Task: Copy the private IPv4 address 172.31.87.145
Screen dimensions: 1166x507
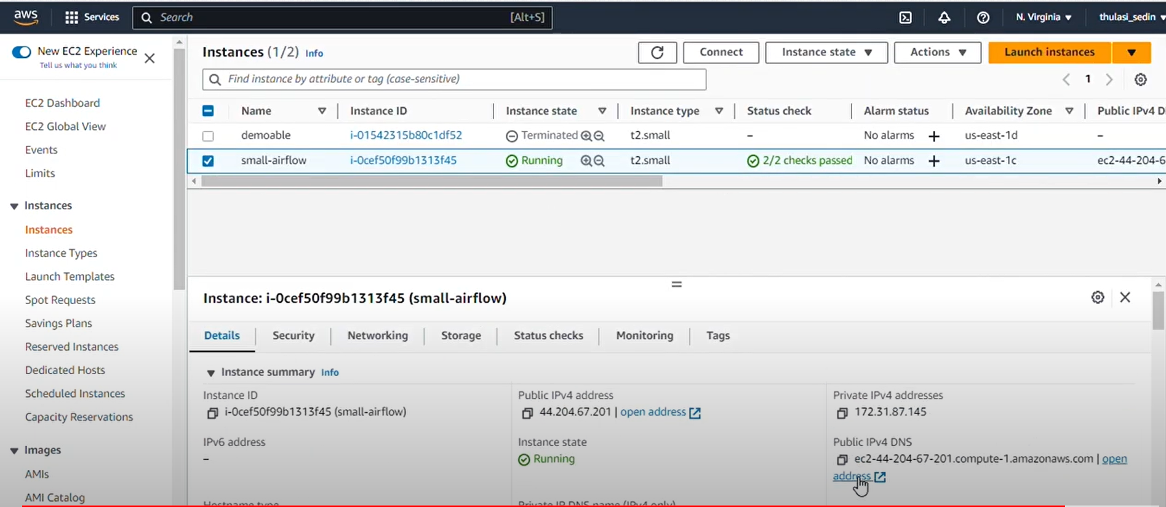Action: coord(842,413)
